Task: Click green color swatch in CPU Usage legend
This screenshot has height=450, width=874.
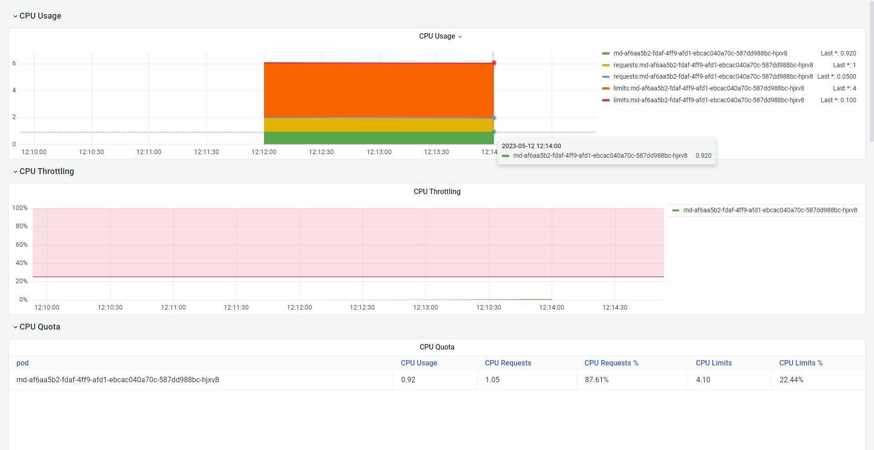Action: pyautogui.click(x=606, y=54)
